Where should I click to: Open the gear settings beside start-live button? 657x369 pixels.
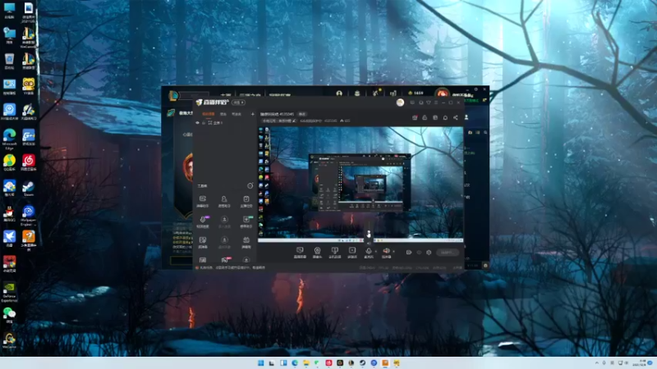[x=429, y=253]
